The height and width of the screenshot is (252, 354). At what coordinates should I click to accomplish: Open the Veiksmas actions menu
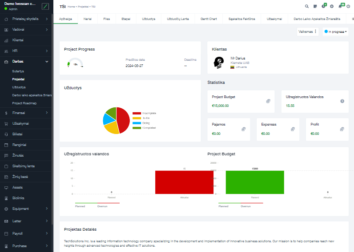(308, 31)
